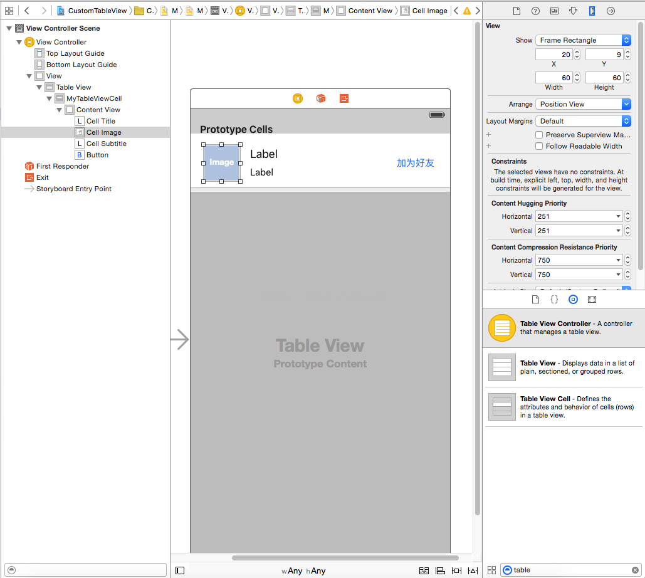
Task: Toggle the document outline sidebar
Action: [x=180, y=570]
